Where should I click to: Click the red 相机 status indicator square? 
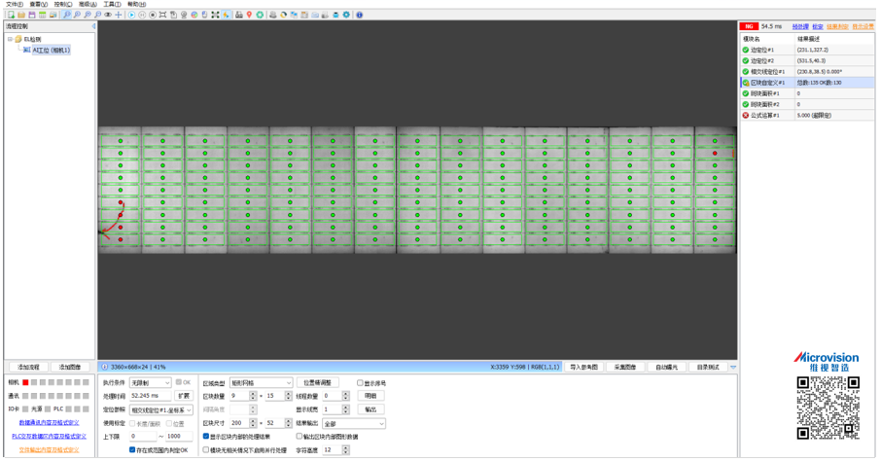[25, 382]
